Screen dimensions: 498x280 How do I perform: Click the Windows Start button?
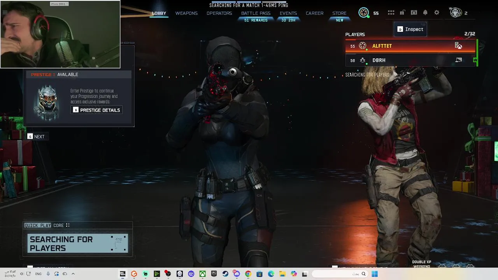[x=375, y=274]
